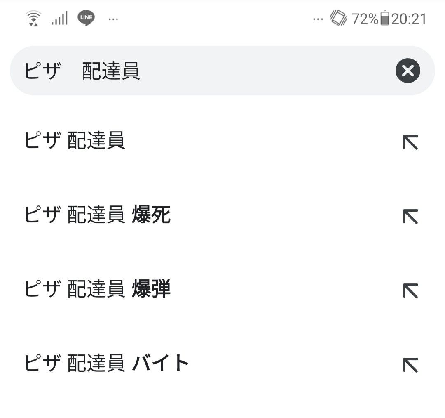Tap the LINE notification icon
This screenshot has width=445, height=418.
[x=86, y=18]
